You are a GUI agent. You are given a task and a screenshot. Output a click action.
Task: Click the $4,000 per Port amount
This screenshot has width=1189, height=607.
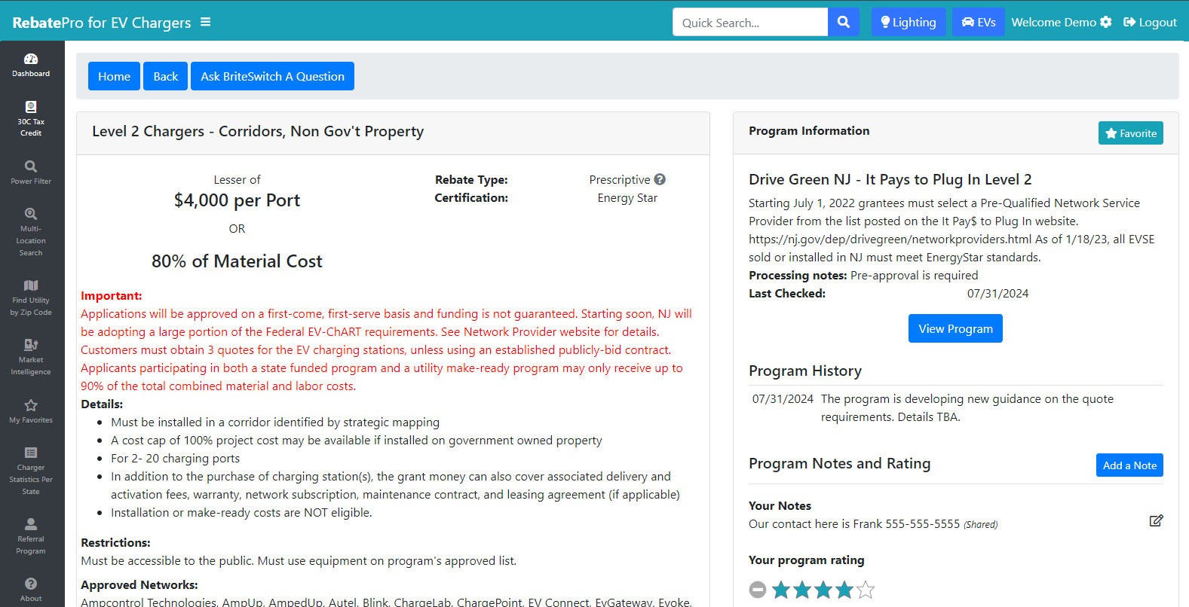[237, 200]
